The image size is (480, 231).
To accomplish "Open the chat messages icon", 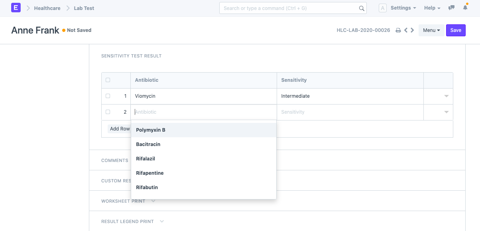I will tap(451, 8).
